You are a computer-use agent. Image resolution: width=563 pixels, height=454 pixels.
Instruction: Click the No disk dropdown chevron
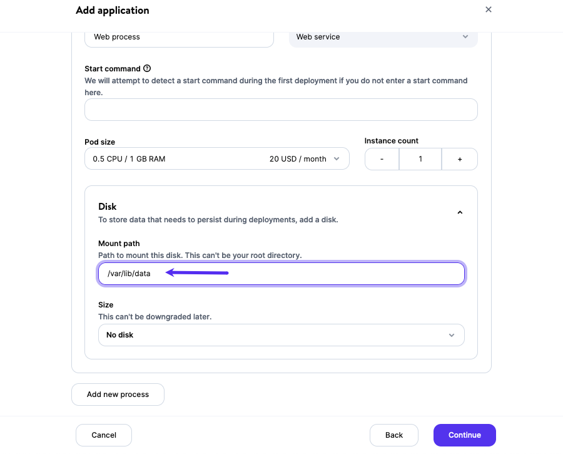click(x=452, y=335)
